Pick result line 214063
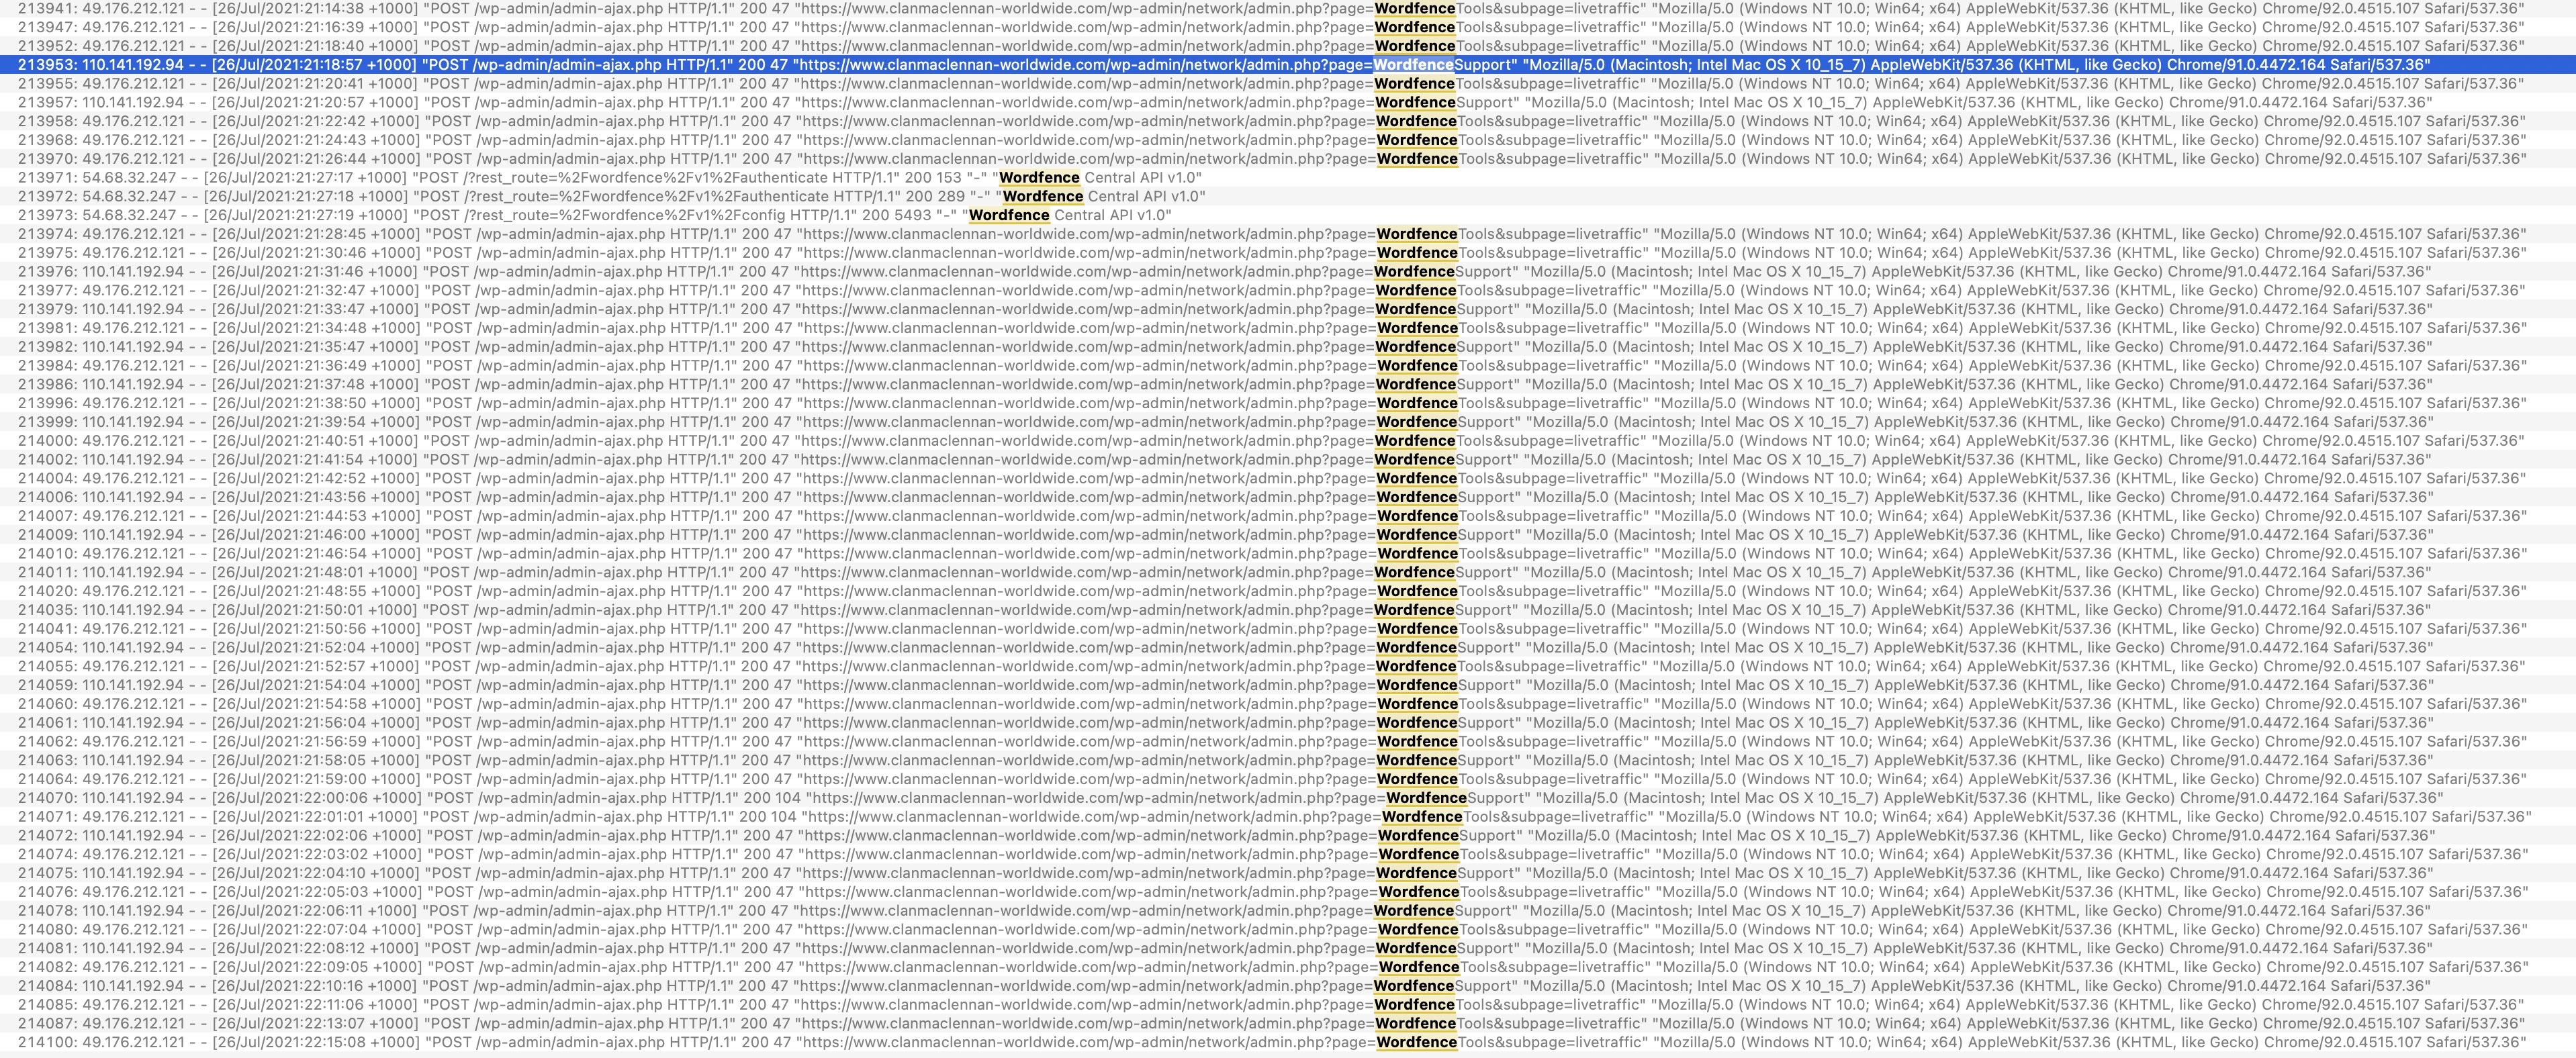 [1288, 760]
